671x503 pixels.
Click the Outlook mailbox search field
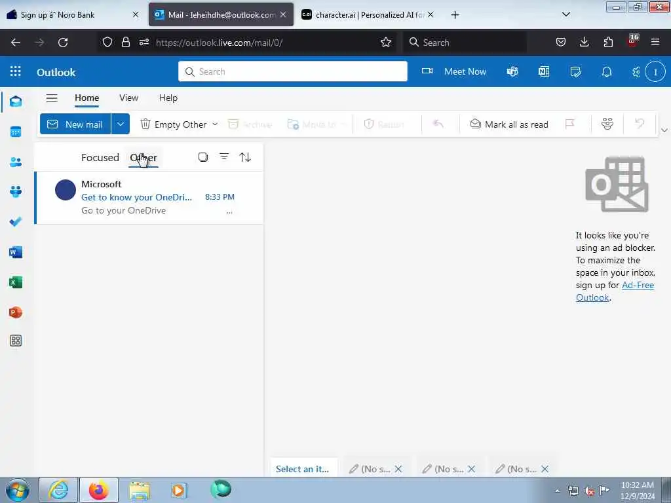[293, 71]
